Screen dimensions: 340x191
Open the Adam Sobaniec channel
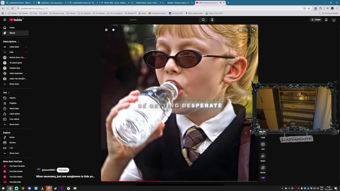pos(15,73)
